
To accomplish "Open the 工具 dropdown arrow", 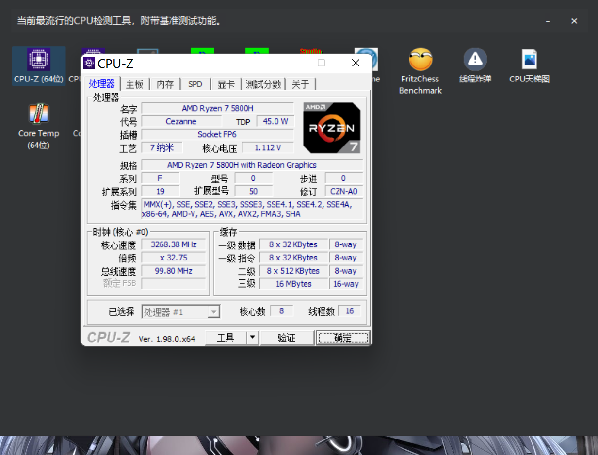I will (x=253, y=338).
